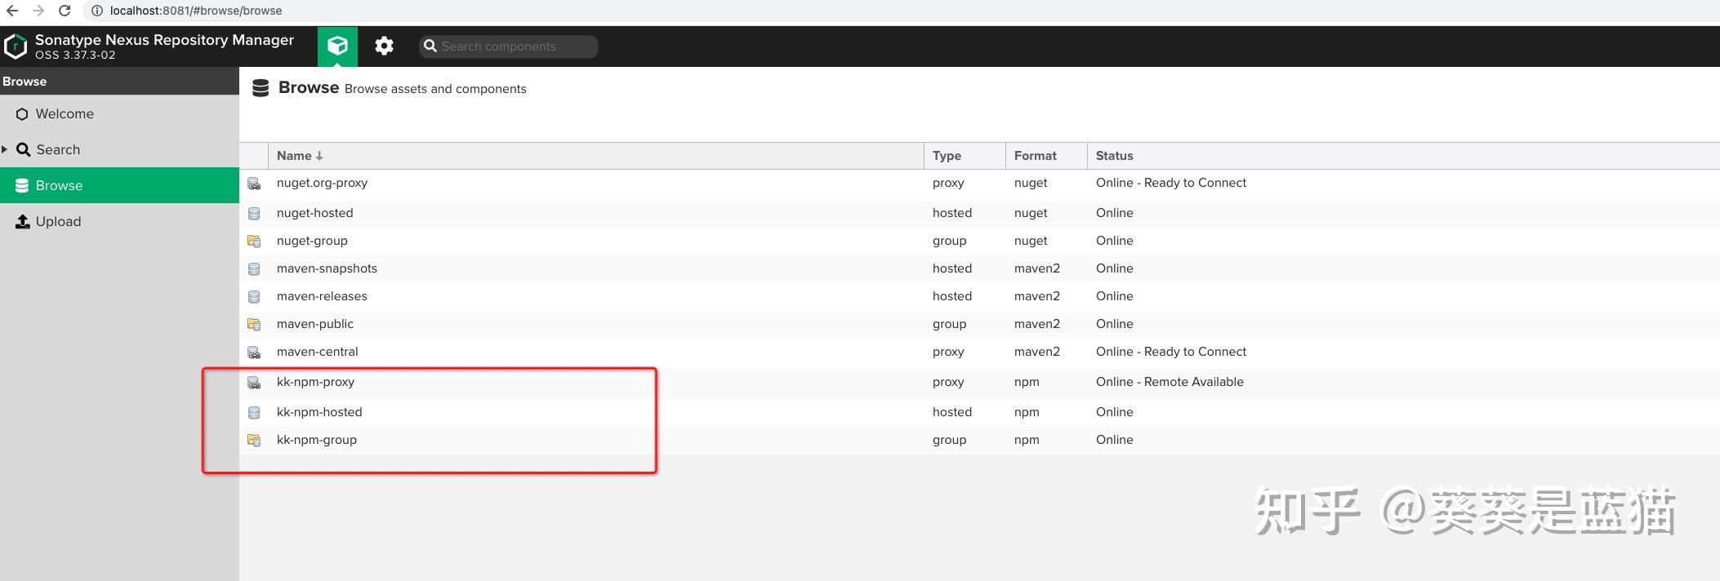Image resolution: width=1720 pixels, height=581 pixels.
Task: Click the browser reload icon
Action: (x=65, y=11)
